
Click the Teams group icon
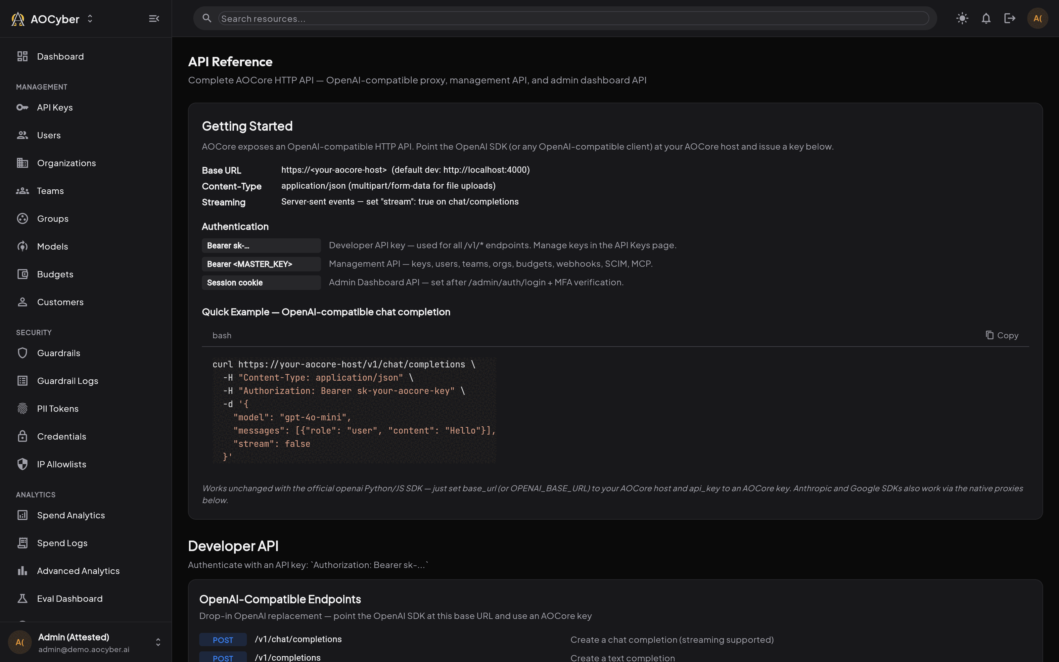click(x=22, y=191)
